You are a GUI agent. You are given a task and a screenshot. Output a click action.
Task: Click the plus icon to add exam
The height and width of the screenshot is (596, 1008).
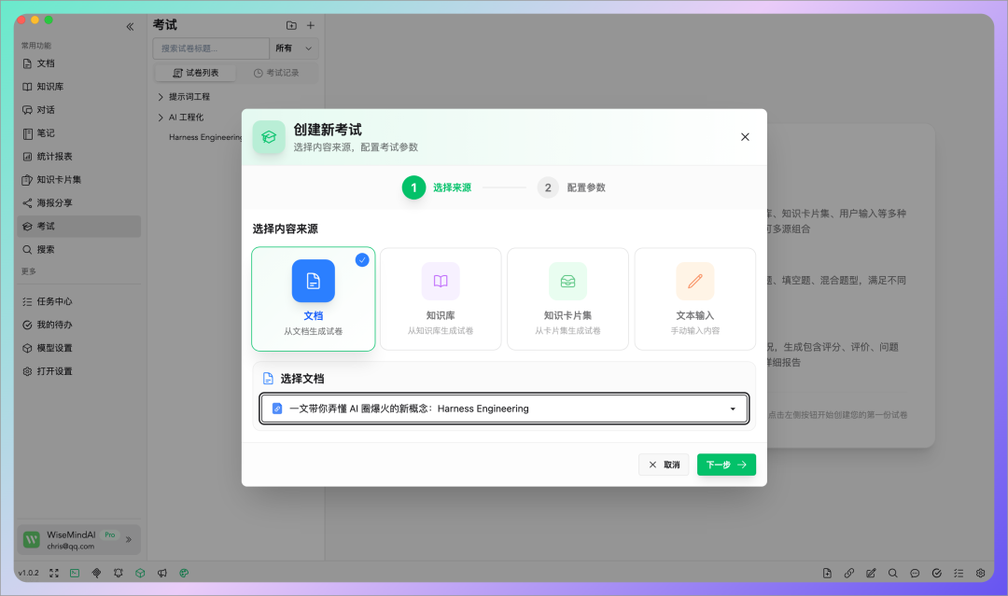(x=311, y=25)
